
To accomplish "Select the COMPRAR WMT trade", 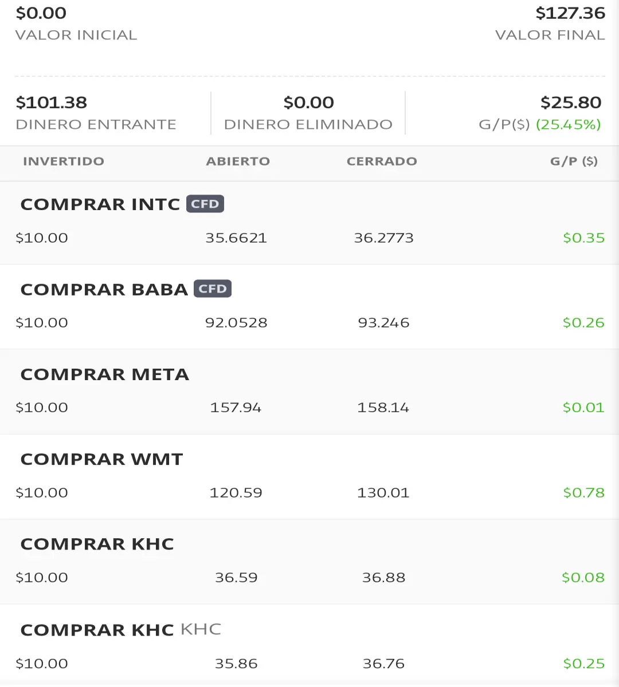I will click(x=309, y=476).
